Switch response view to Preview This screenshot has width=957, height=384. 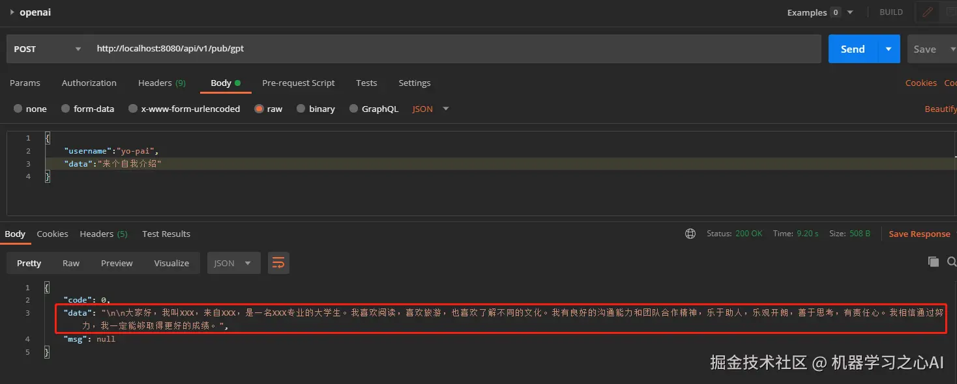coord(117,263)
